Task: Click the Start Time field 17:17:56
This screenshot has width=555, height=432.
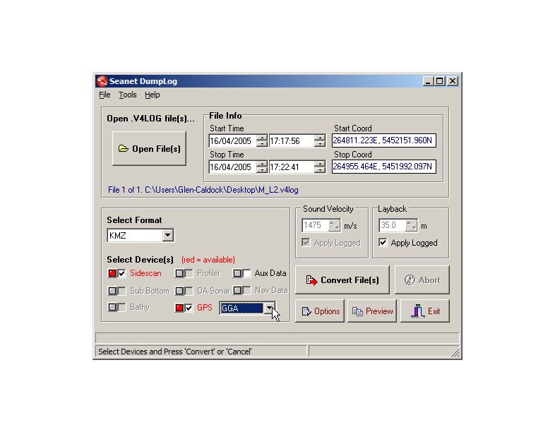Action: coord(292,140)
